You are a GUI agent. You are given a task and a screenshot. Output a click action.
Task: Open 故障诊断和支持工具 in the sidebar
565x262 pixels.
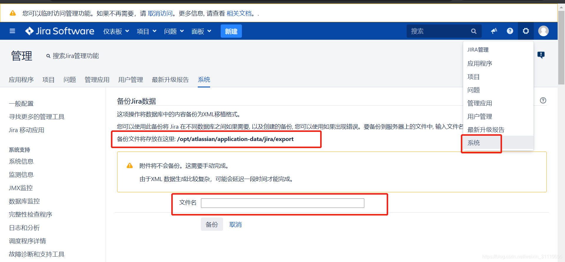pyautogui.click(x=36, y=254)
